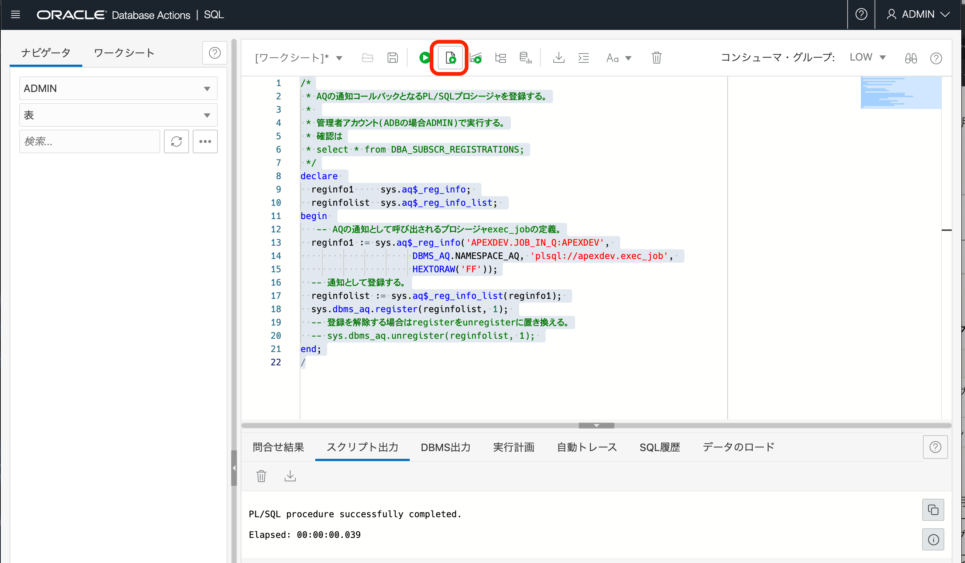This screenshot has width=965, height=563.
Task: Click the 'Elapsed: 00:00:00.039' output line
Action: coord(305,535)
